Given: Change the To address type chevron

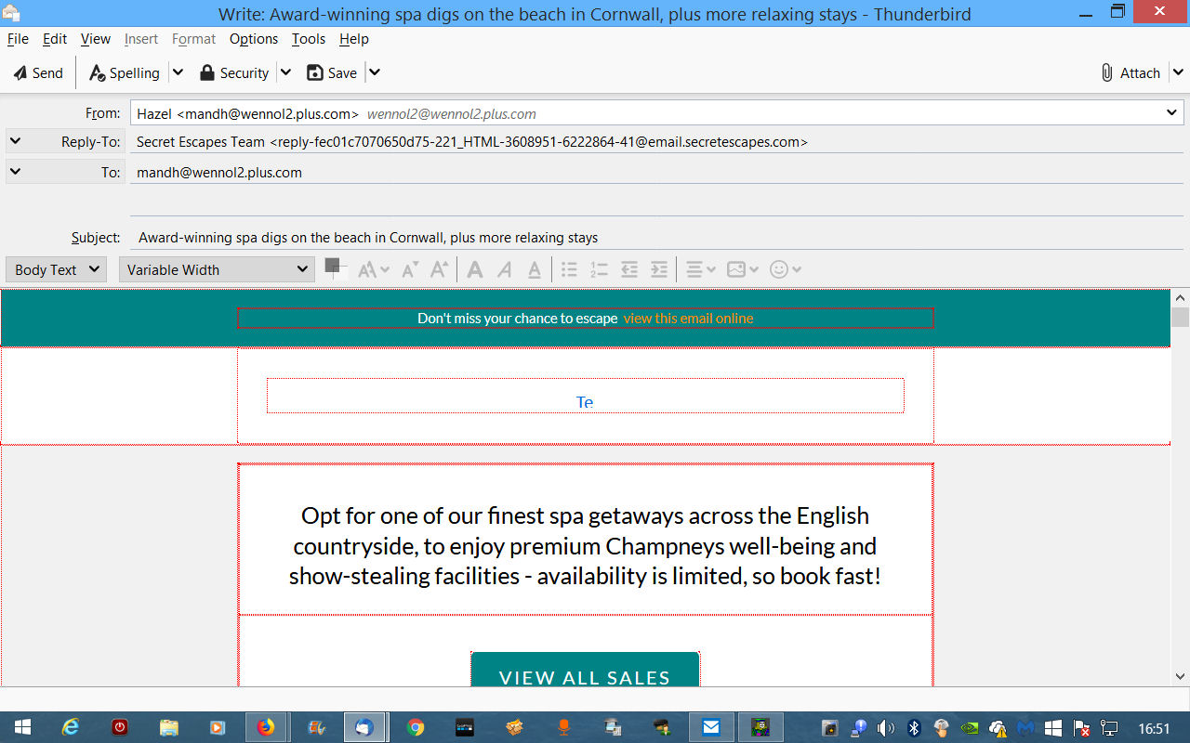Looking at the screenshot, I should click(15, 171).
